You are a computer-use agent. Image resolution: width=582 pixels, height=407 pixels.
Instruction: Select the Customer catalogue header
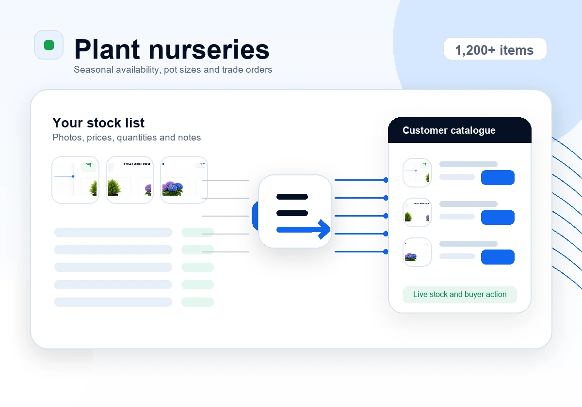460,130
